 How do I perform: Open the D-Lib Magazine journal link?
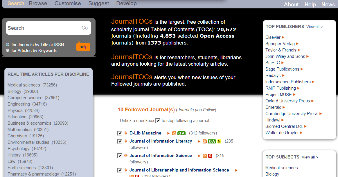145,133
